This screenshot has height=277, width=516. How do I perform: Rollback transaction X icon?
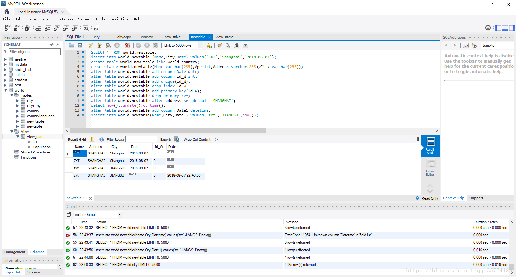coord(147,45)
